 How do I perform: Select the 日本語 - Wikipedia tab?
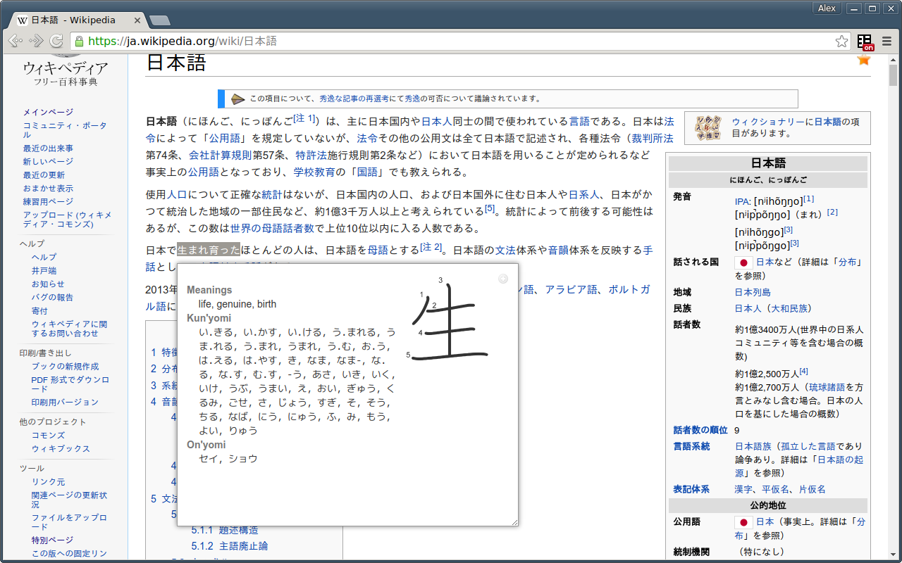pos(75,20)
